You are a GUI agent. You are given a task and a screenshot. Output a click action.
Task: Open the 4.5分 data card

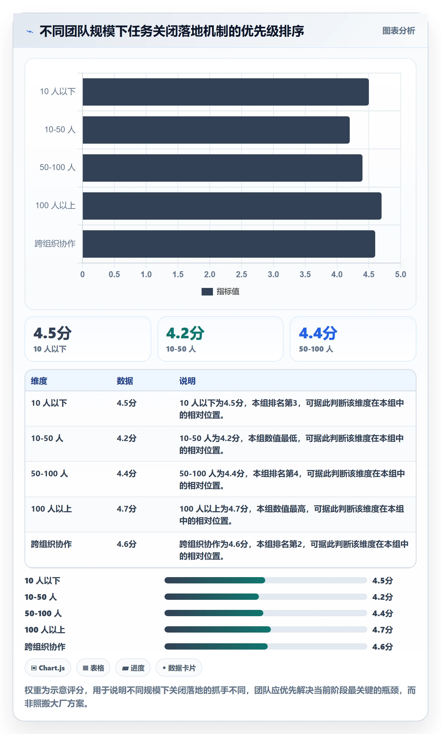coord(88,339)
